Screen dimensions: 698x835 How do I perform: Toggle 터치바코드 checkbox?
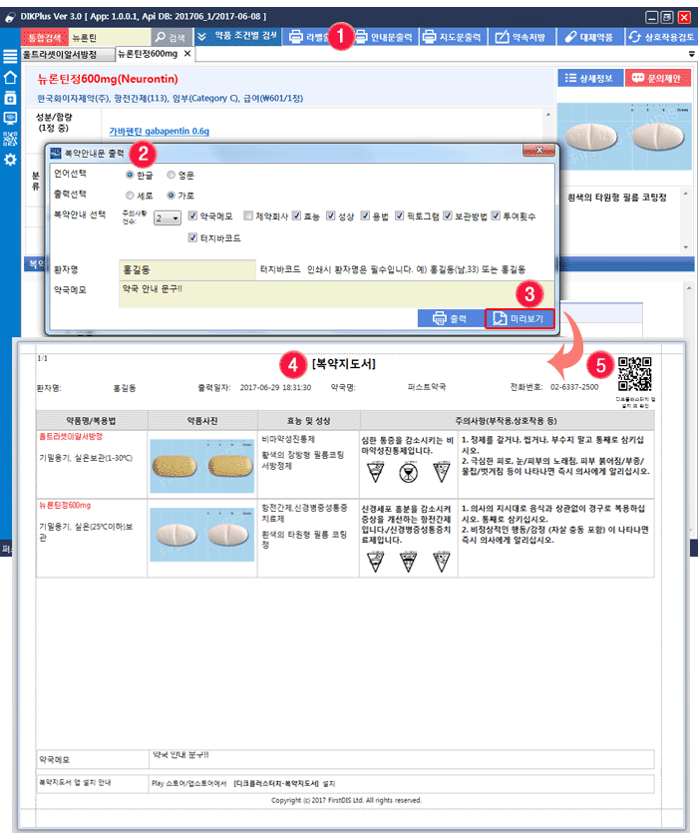192,237
